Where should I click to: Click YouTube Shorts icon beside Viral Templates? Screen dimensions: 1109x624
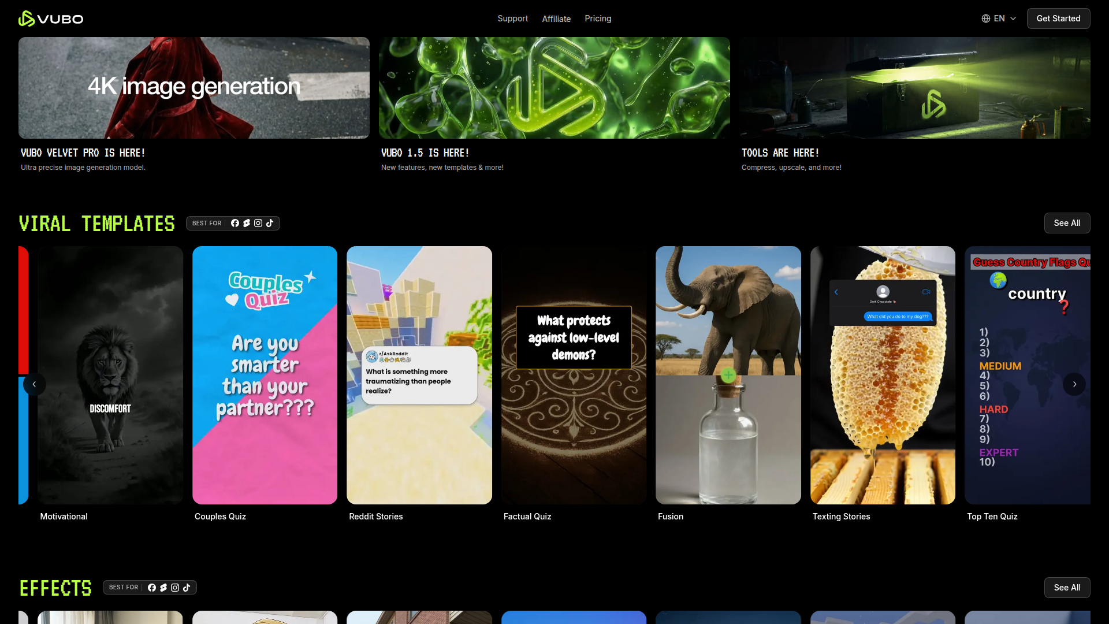pos(247,223)
